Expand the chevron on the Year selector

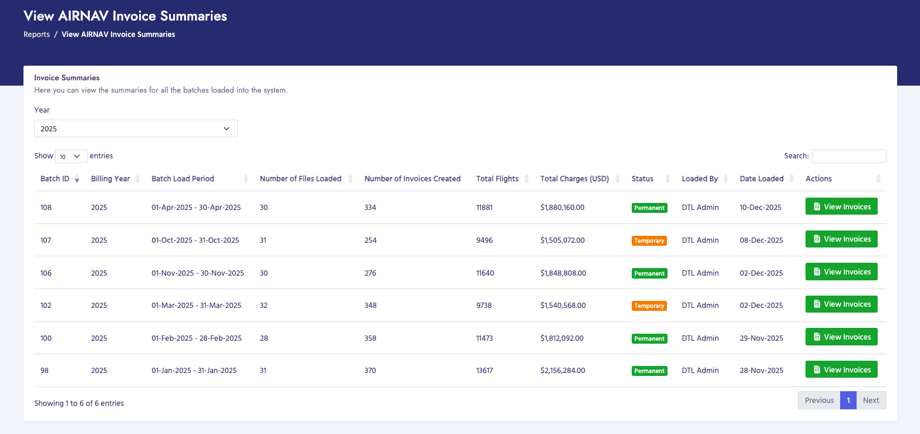coord(227,128)
